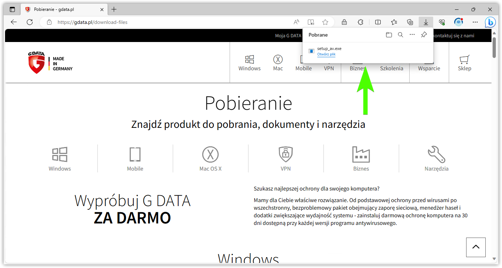This screenshot has height=268, width=502.
Task: Open browser Extensions puzzle icon
Action: point(360,22)
